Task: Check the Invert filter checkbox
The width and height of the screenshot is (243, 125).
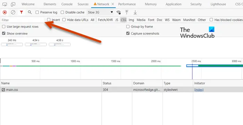Action: (49, 20)
